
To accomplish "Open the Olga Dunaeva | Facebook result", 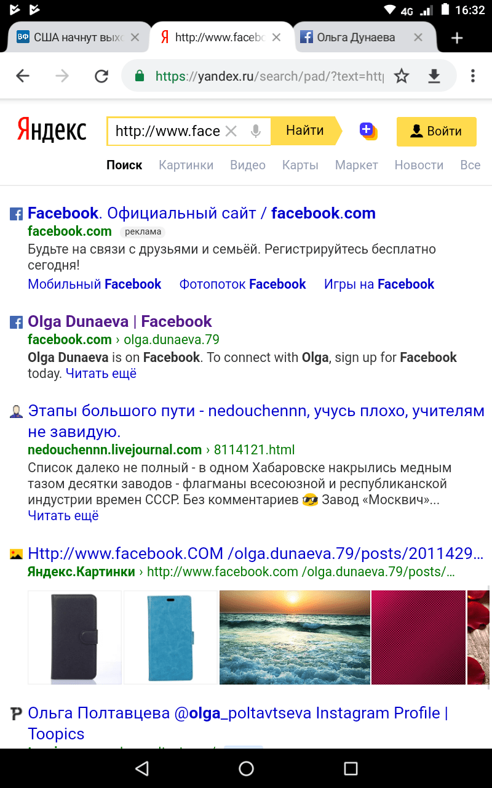I will pos(120,321).
